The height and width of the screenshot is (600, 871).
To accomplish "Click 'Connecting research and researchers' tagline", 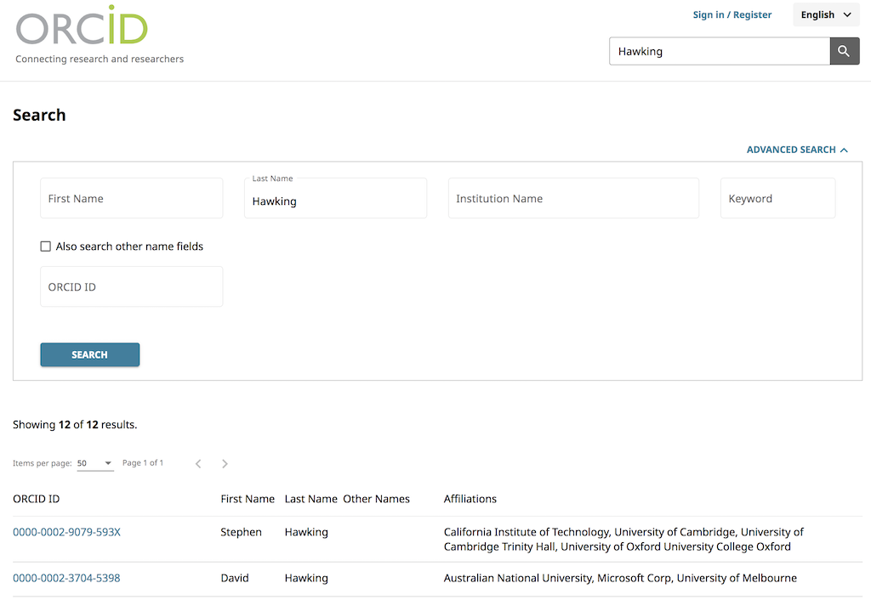I will coord(100,59).
